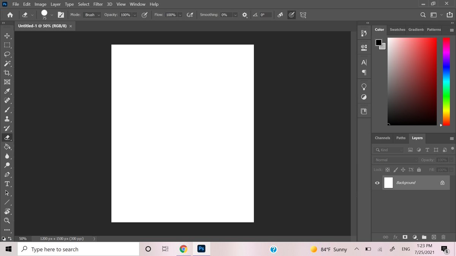
Task: Click the Delete layer trash button
Action: (443, 237)
